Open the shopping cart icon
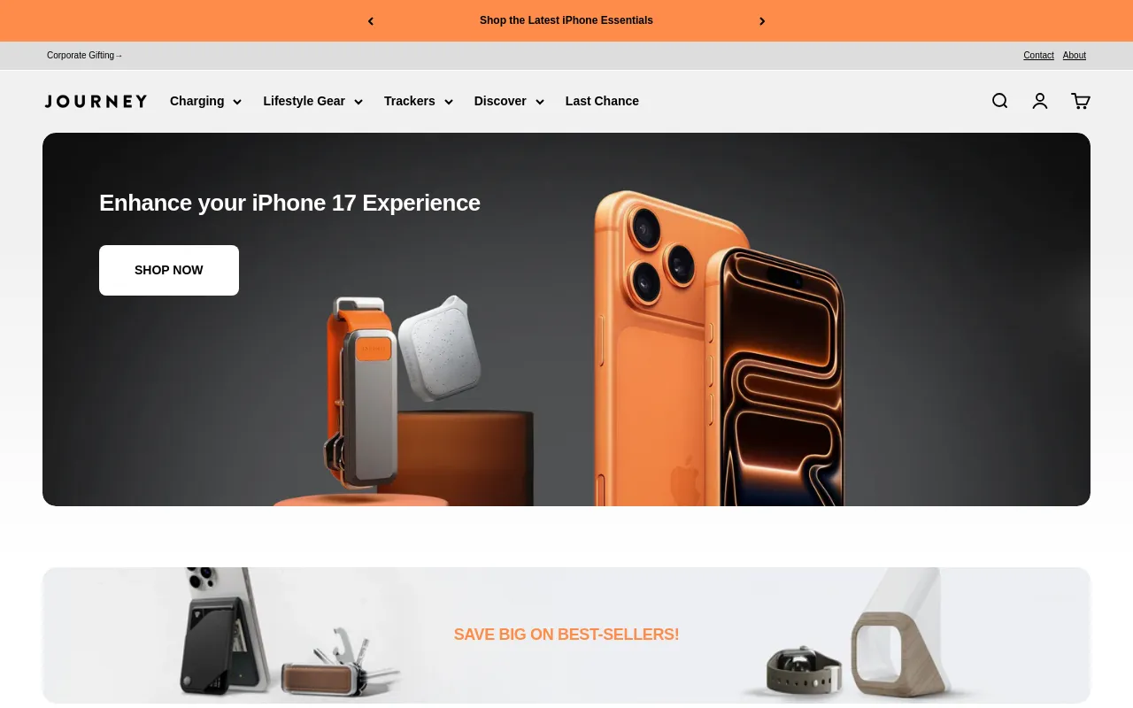The height and width of the screenshot is (708, 1133). (1081, 101)
